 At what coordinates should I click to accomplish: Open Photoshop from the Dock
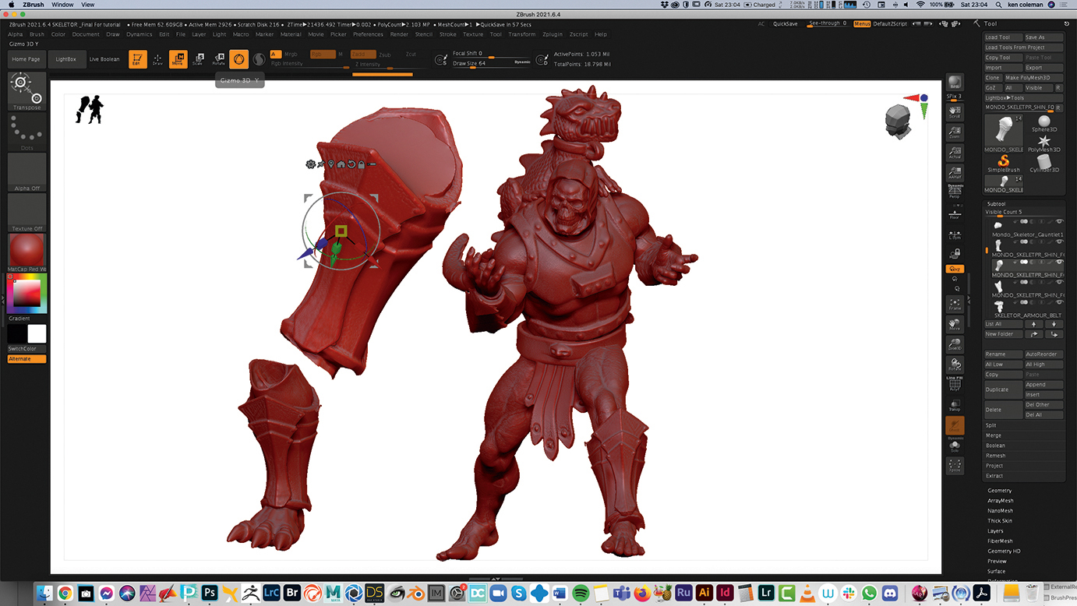pyautogui.click(x=209, y=593)
